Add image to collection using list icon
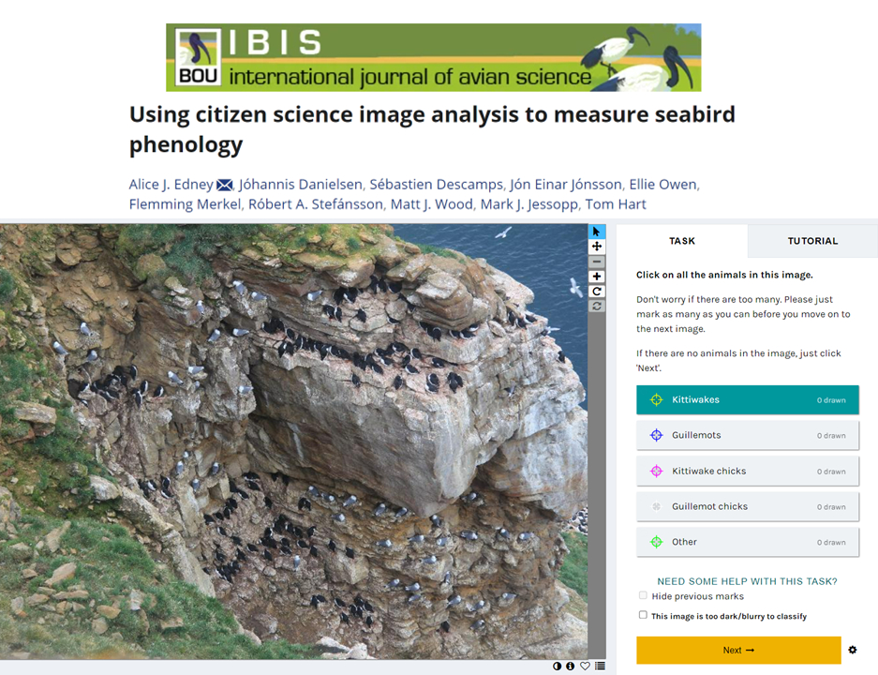878x675 pixels. pos(600,666)
